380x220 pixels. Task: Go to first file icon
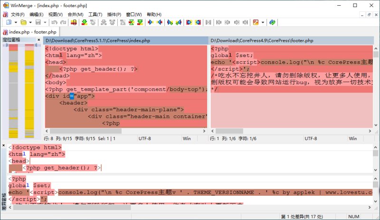point(218,22)
